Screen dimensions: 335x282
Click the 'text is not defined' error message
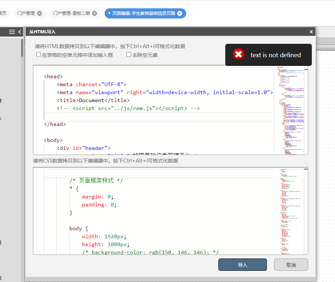pyautogui.click(x=276, y=55)
